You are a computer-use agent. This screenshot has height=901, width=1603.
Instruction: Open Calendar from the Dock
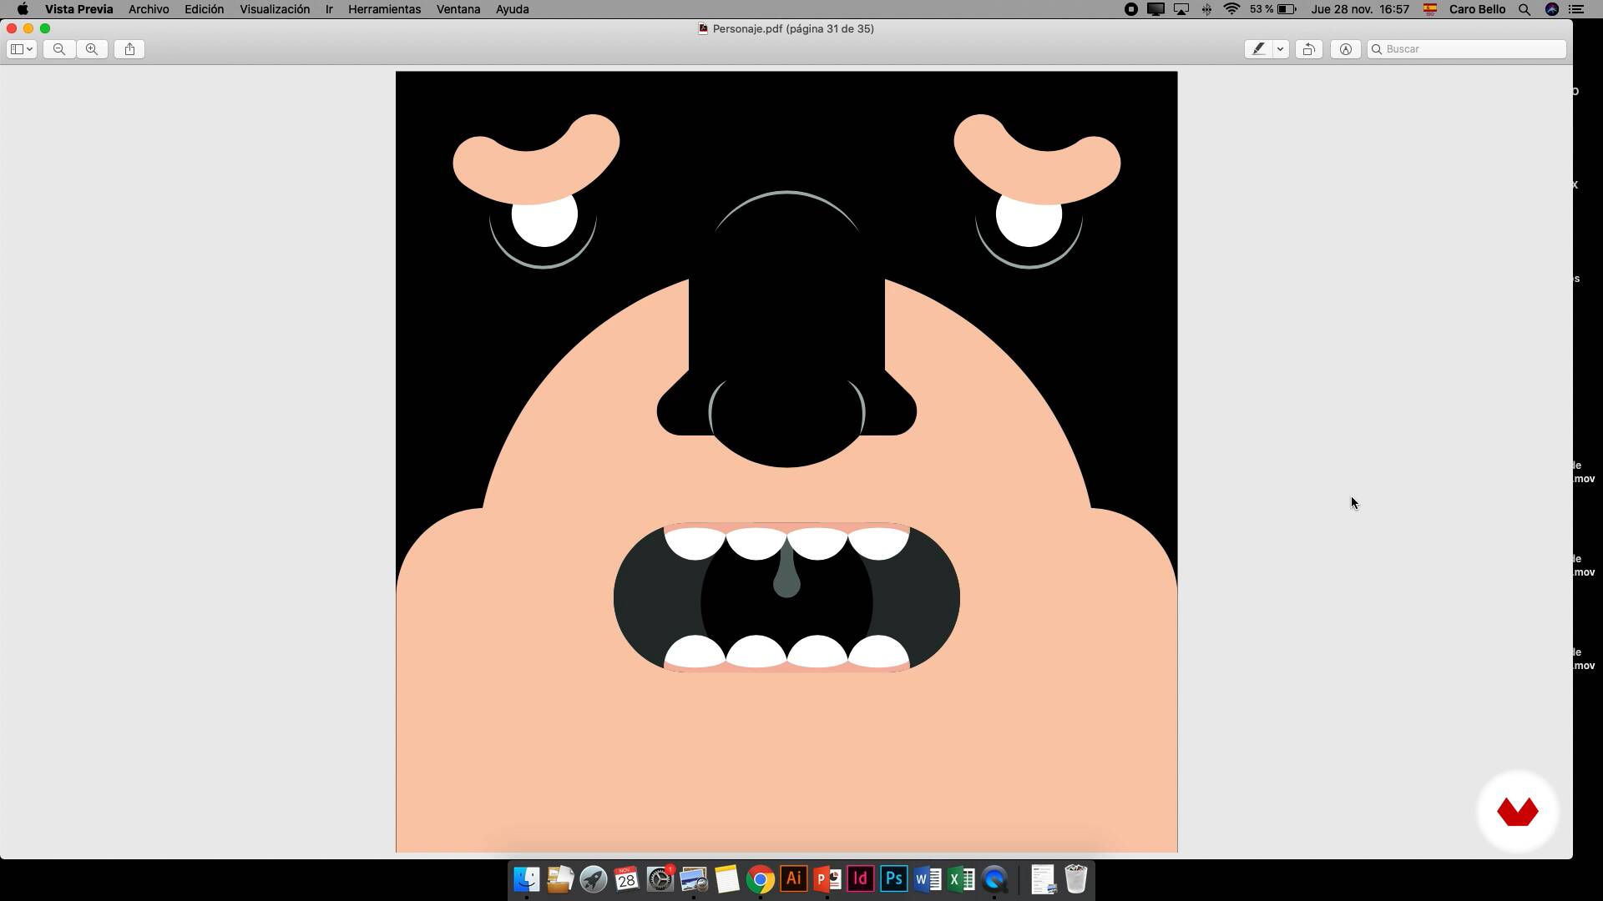626,879
